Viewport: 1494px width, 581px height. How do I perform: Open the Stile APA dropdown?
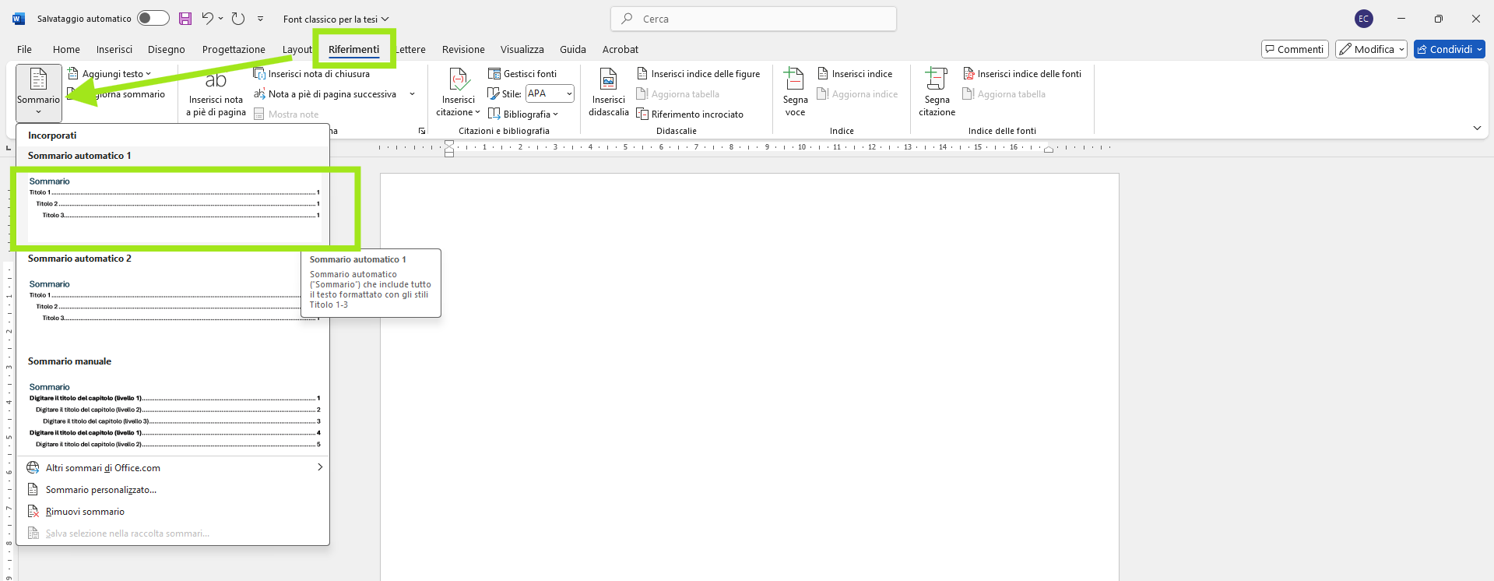click(x=550, y=94)
